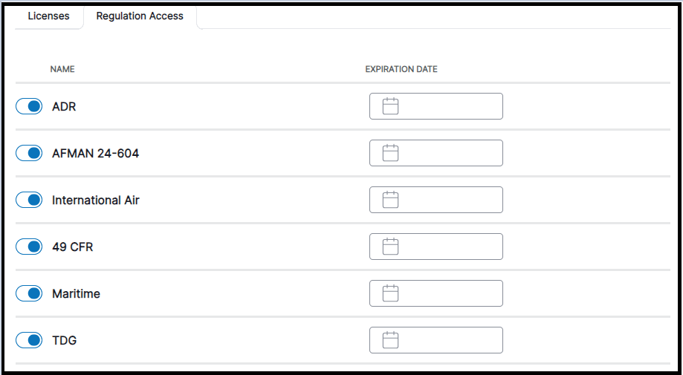Select the Regulation Access tab

(x=140, y=16)
